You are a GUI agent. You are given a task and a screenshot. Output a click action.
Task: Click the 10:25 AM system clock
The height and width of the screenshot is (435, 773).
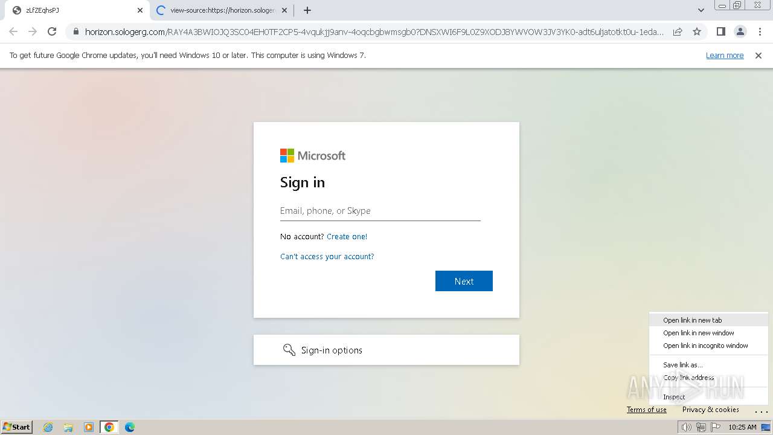(x=742, y=427)
